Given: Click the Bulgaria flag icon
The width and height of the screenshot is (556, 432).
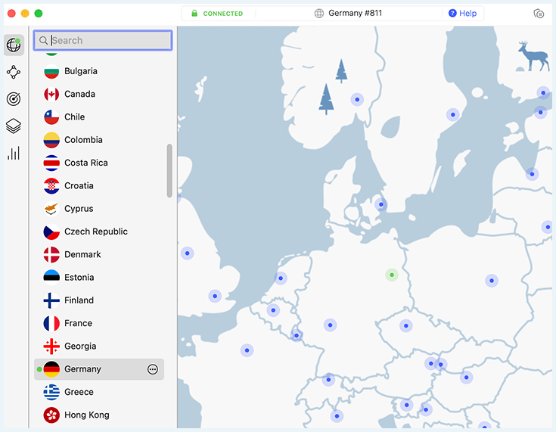Looking at the screenshot, I should tap(51, 71).
